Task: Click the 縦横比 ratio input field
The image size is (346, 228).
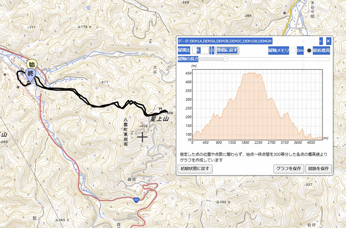Action: pyautogui.click(x=200, y=50)
